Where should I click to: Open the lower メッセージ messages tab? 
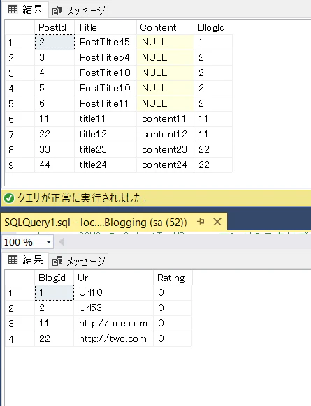coord(78,261)
